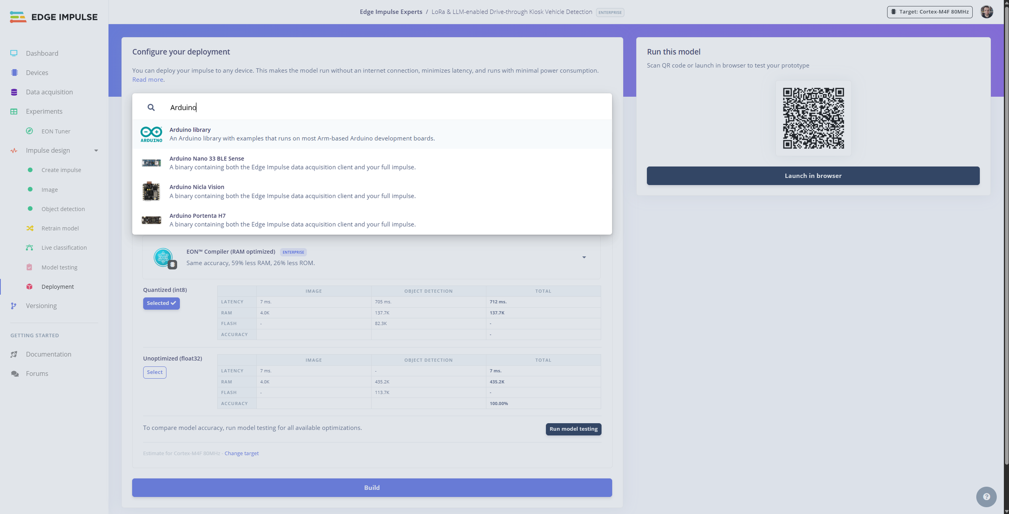Choose Arduino library deployment option
This screenshot has width=1009, height=514.
(x=372, y=134)
